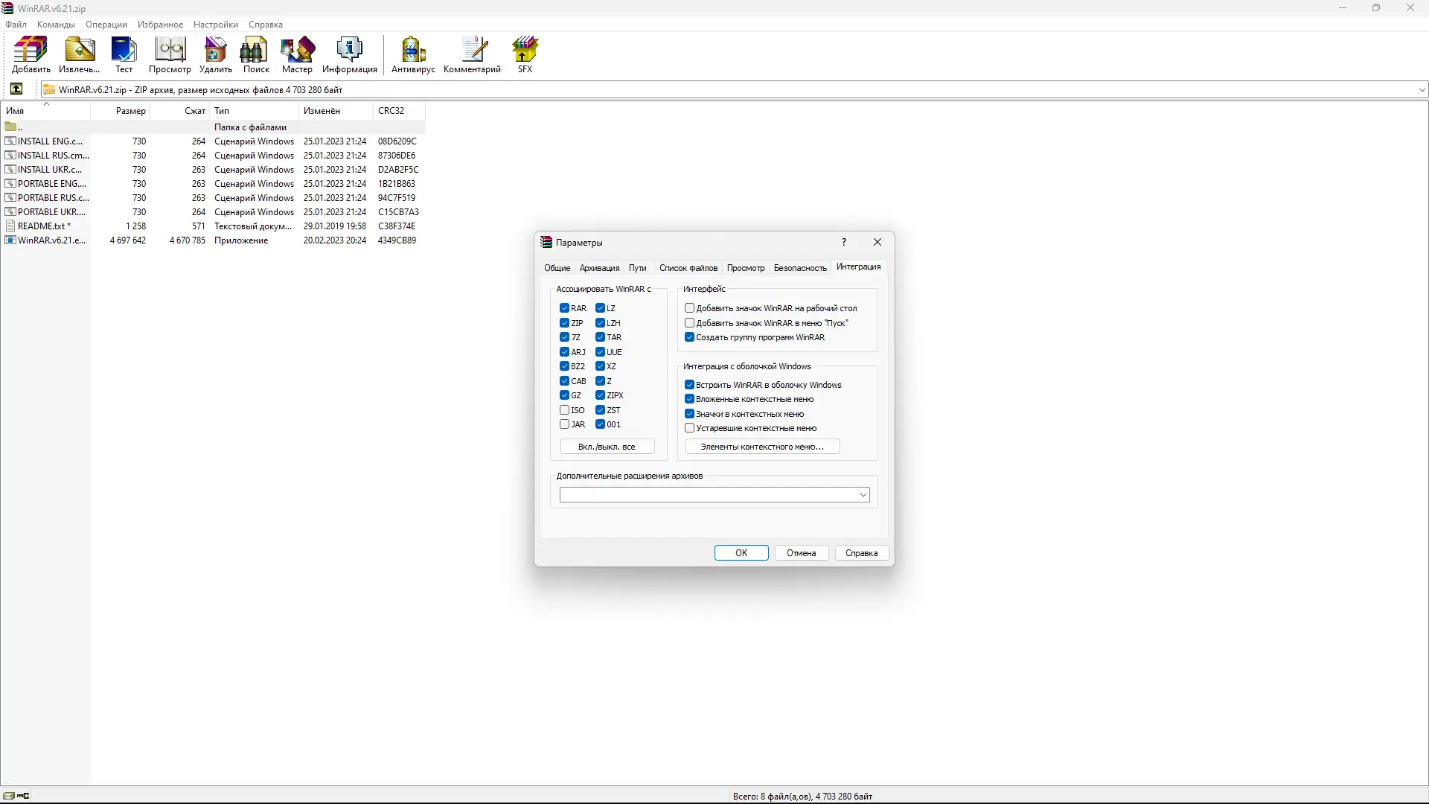
Task: Click the Добавить (Add) toolbar icon
Action: [31, 54]
